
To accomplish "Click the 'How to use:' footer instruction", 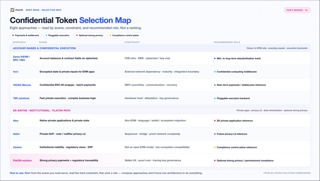I will coord(106,173).
